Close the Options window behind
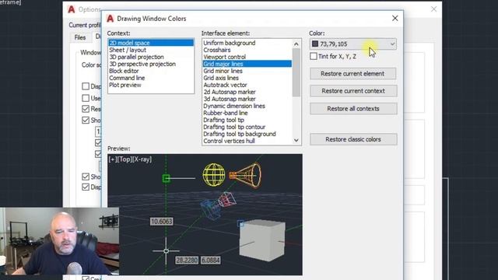Screen dimensions: 498x280 [x=433, y=9]
